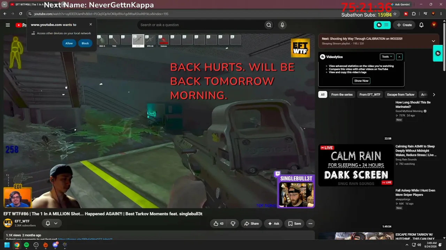The width and height of the screenshot is (446, 250).
Task: Open Chrome extensions puzzle icon
Action: pos(414,14)
